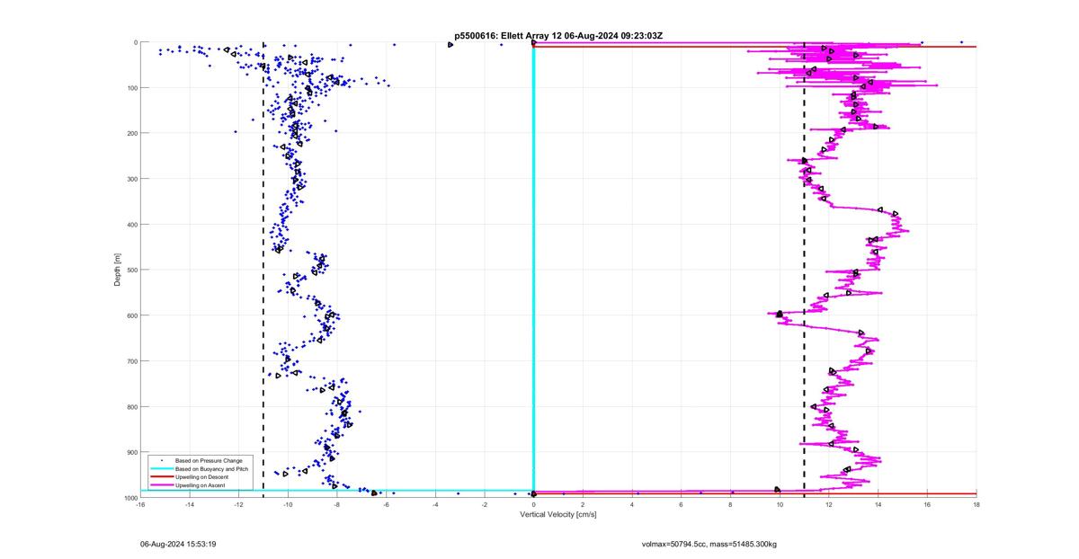Click the plot title 'p5500616: Ellett Array 12'

[x=508, y=36]
